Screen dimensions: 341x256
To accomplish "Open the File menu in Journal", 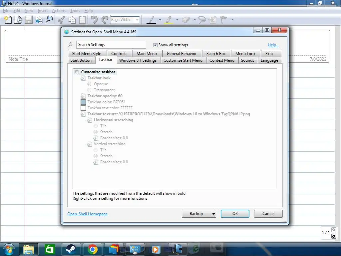I will pos(6,11).
